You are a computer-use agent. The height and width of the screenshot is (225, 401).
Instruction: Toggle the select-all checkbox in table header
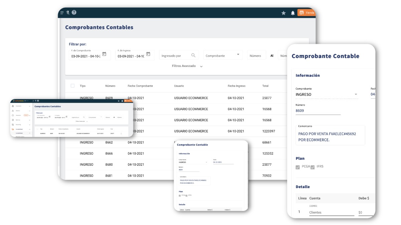(73, 86)
